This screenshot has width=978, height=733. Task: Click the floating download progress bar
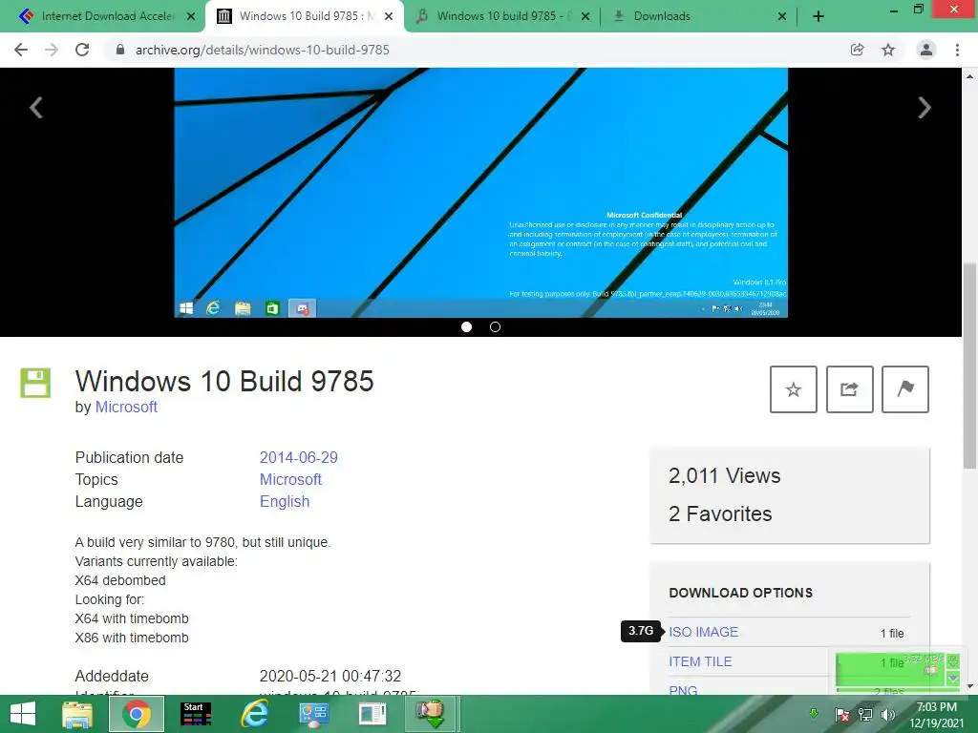tap(891, 669)
